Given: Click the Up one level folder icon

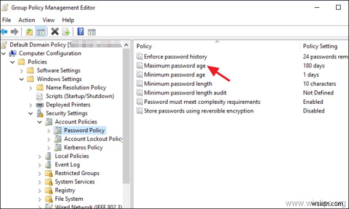Looking at the screenshot, I should click(30, 32).
